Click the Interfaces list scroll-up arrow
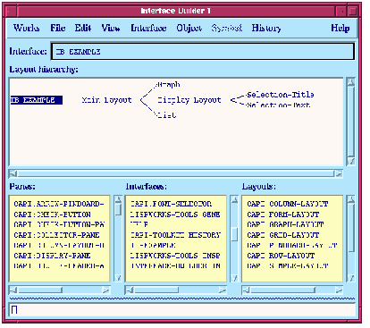The width and height of the screenshot is (370, 328). click(234, 199)
